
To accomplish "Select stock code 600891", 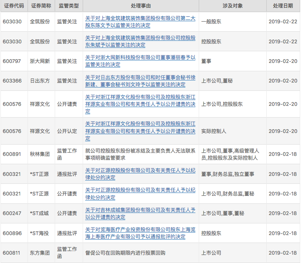I will pyautogui.click(x=12, y=154).
